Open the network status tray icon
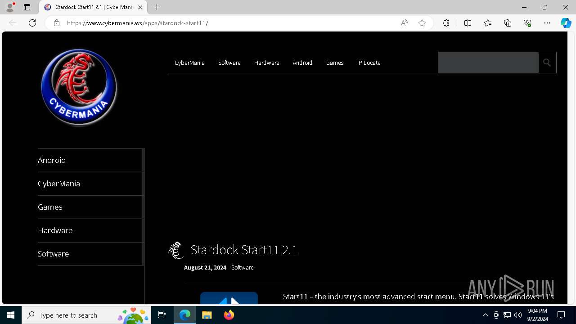This screenshot has height=324, width=576. coord(507,315)
